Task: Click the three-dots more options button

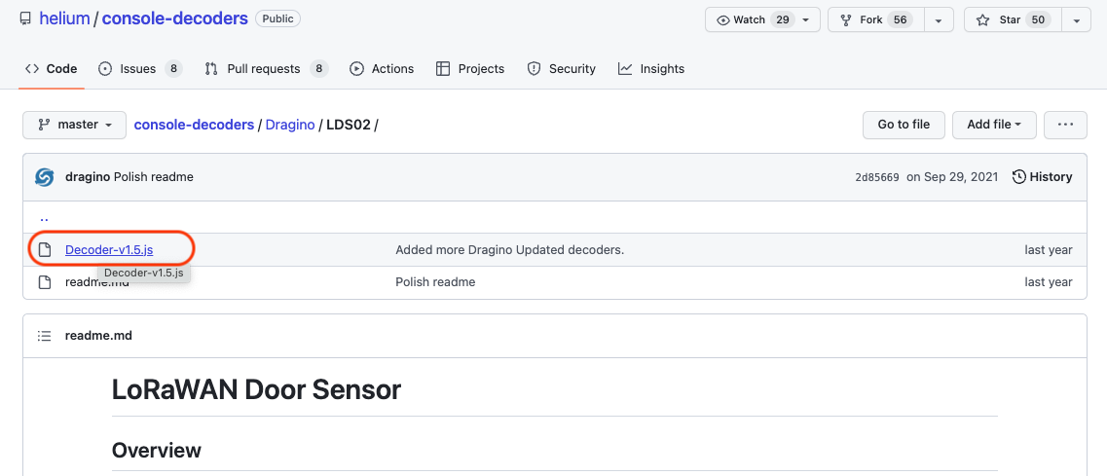Action: point(1065,125)
